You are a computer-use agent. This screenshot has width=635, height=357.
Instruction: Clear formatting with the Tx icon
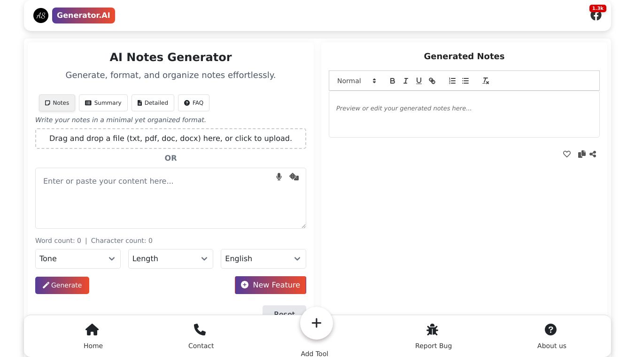pyautogui.click(x=486, y=81)
